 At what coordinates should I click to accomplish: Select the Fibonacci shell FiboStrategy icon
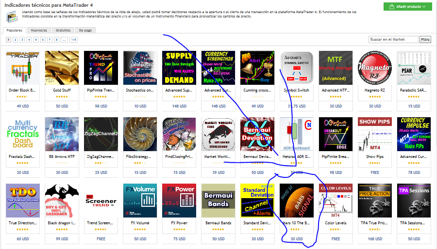(140, 134)
